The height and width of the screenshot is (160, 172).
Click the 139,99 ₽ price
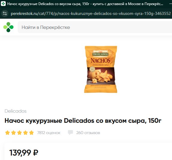click(24, 153)
